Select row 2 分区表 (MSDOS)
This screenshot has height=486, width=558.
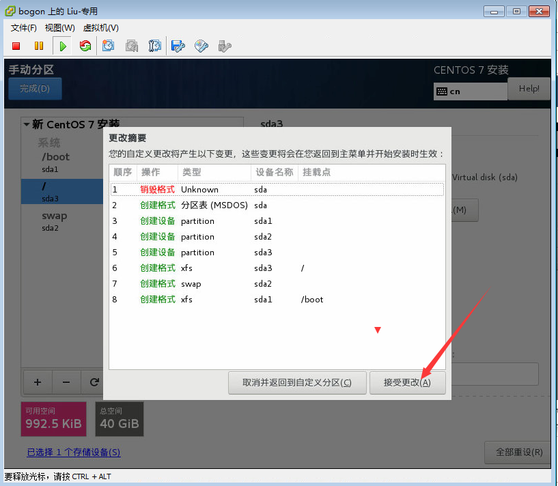tap(277, 205)
